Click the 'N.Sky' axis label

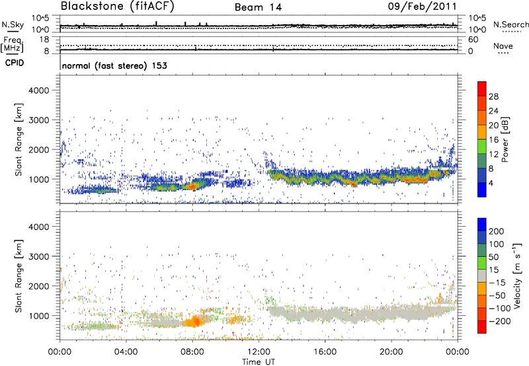click(13, 24)
